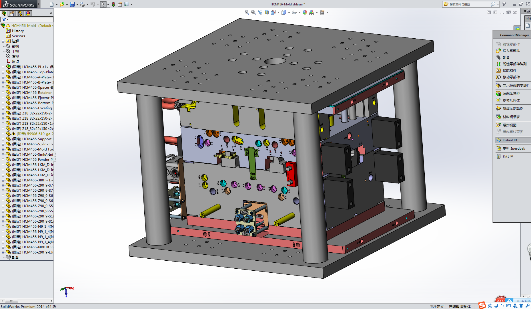Switch to the DisplayManager tab
The width and height of the screenshot is (531, 309).
[28, 13]
